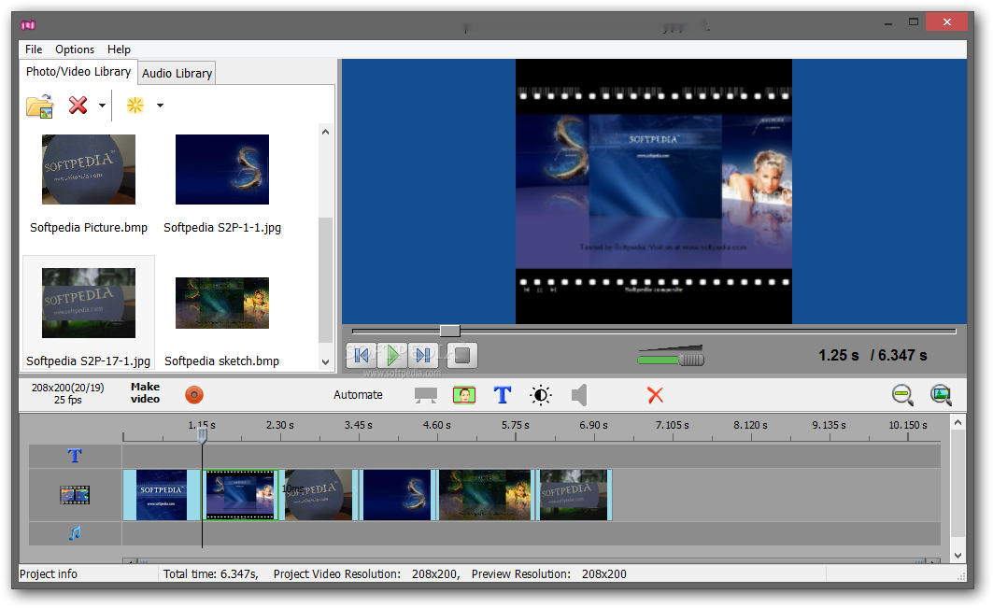Click the green volume slider
The image size is (993, 608).
point(670,359)
